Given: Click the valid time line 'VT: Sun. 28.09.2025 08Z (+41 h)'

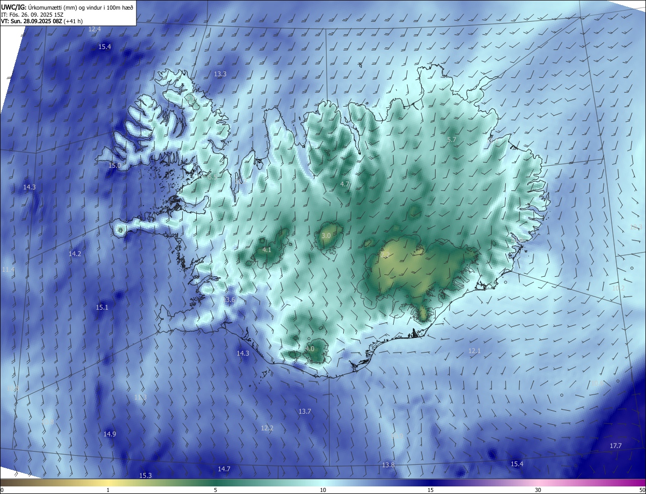Looking at the screenshot, I should 42,22.
